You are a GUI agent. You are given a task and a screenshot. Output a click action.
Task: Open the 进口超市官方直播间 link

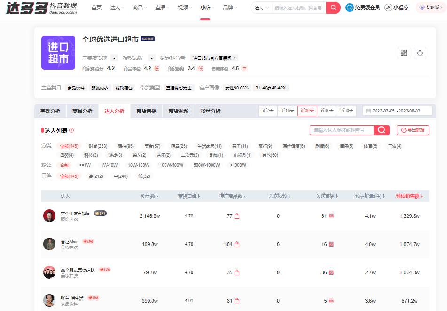pos(212,57)
